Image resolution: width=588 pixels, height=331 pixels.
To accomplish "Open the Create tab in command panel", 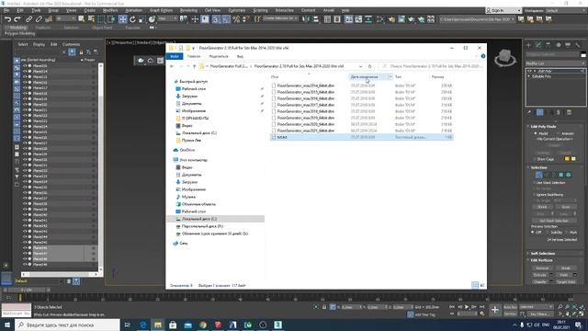I will [529, 45].
